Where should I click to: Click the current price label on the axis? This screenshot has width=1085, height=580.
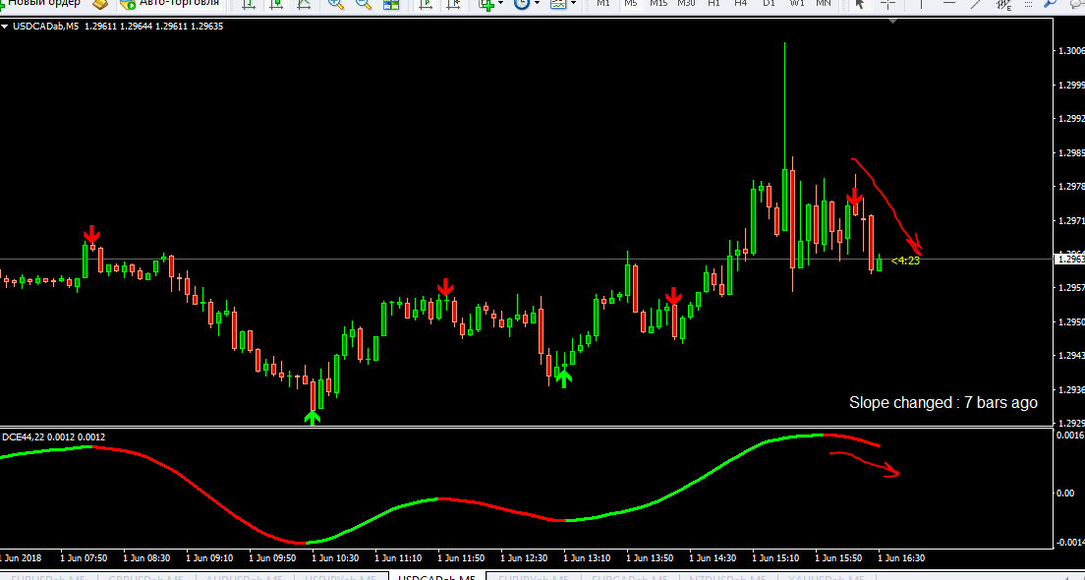tap(1068, 260)
